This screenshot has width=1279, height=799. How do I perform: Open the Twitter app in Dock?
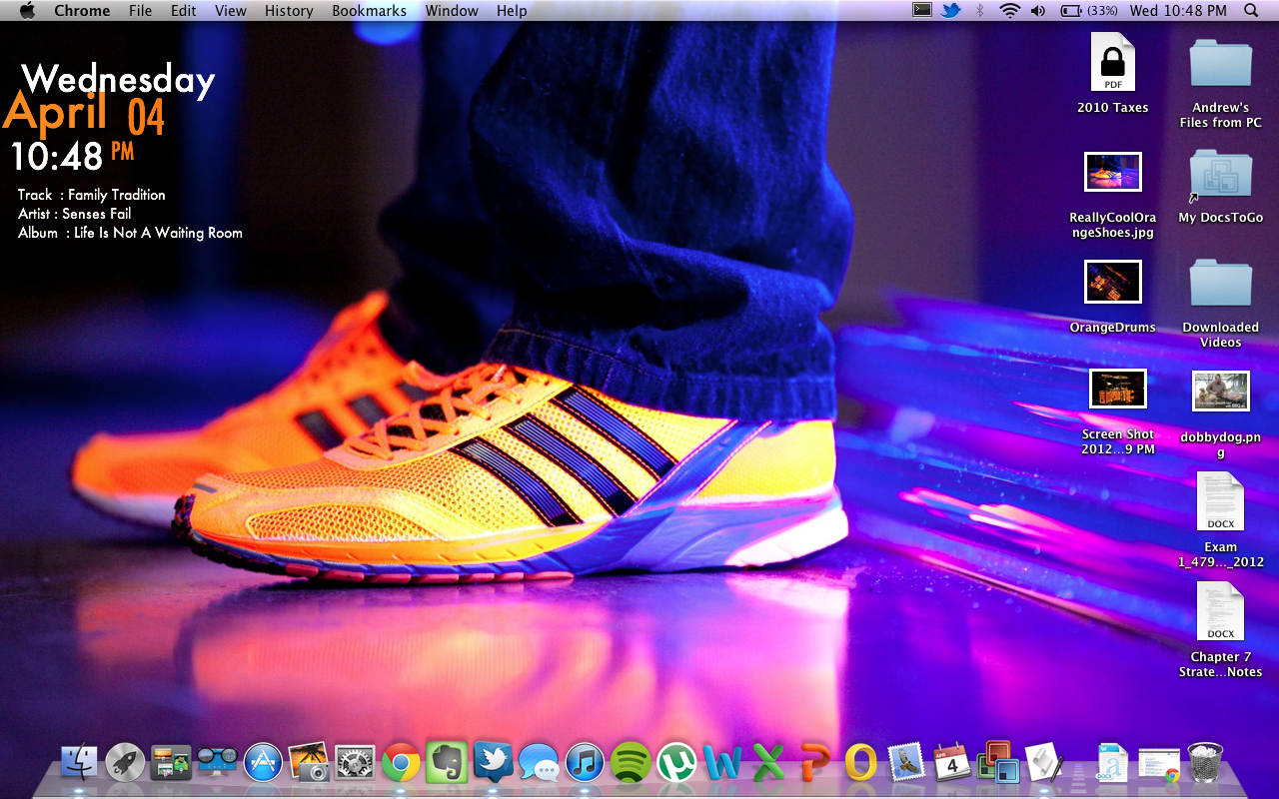click(494, 761)
